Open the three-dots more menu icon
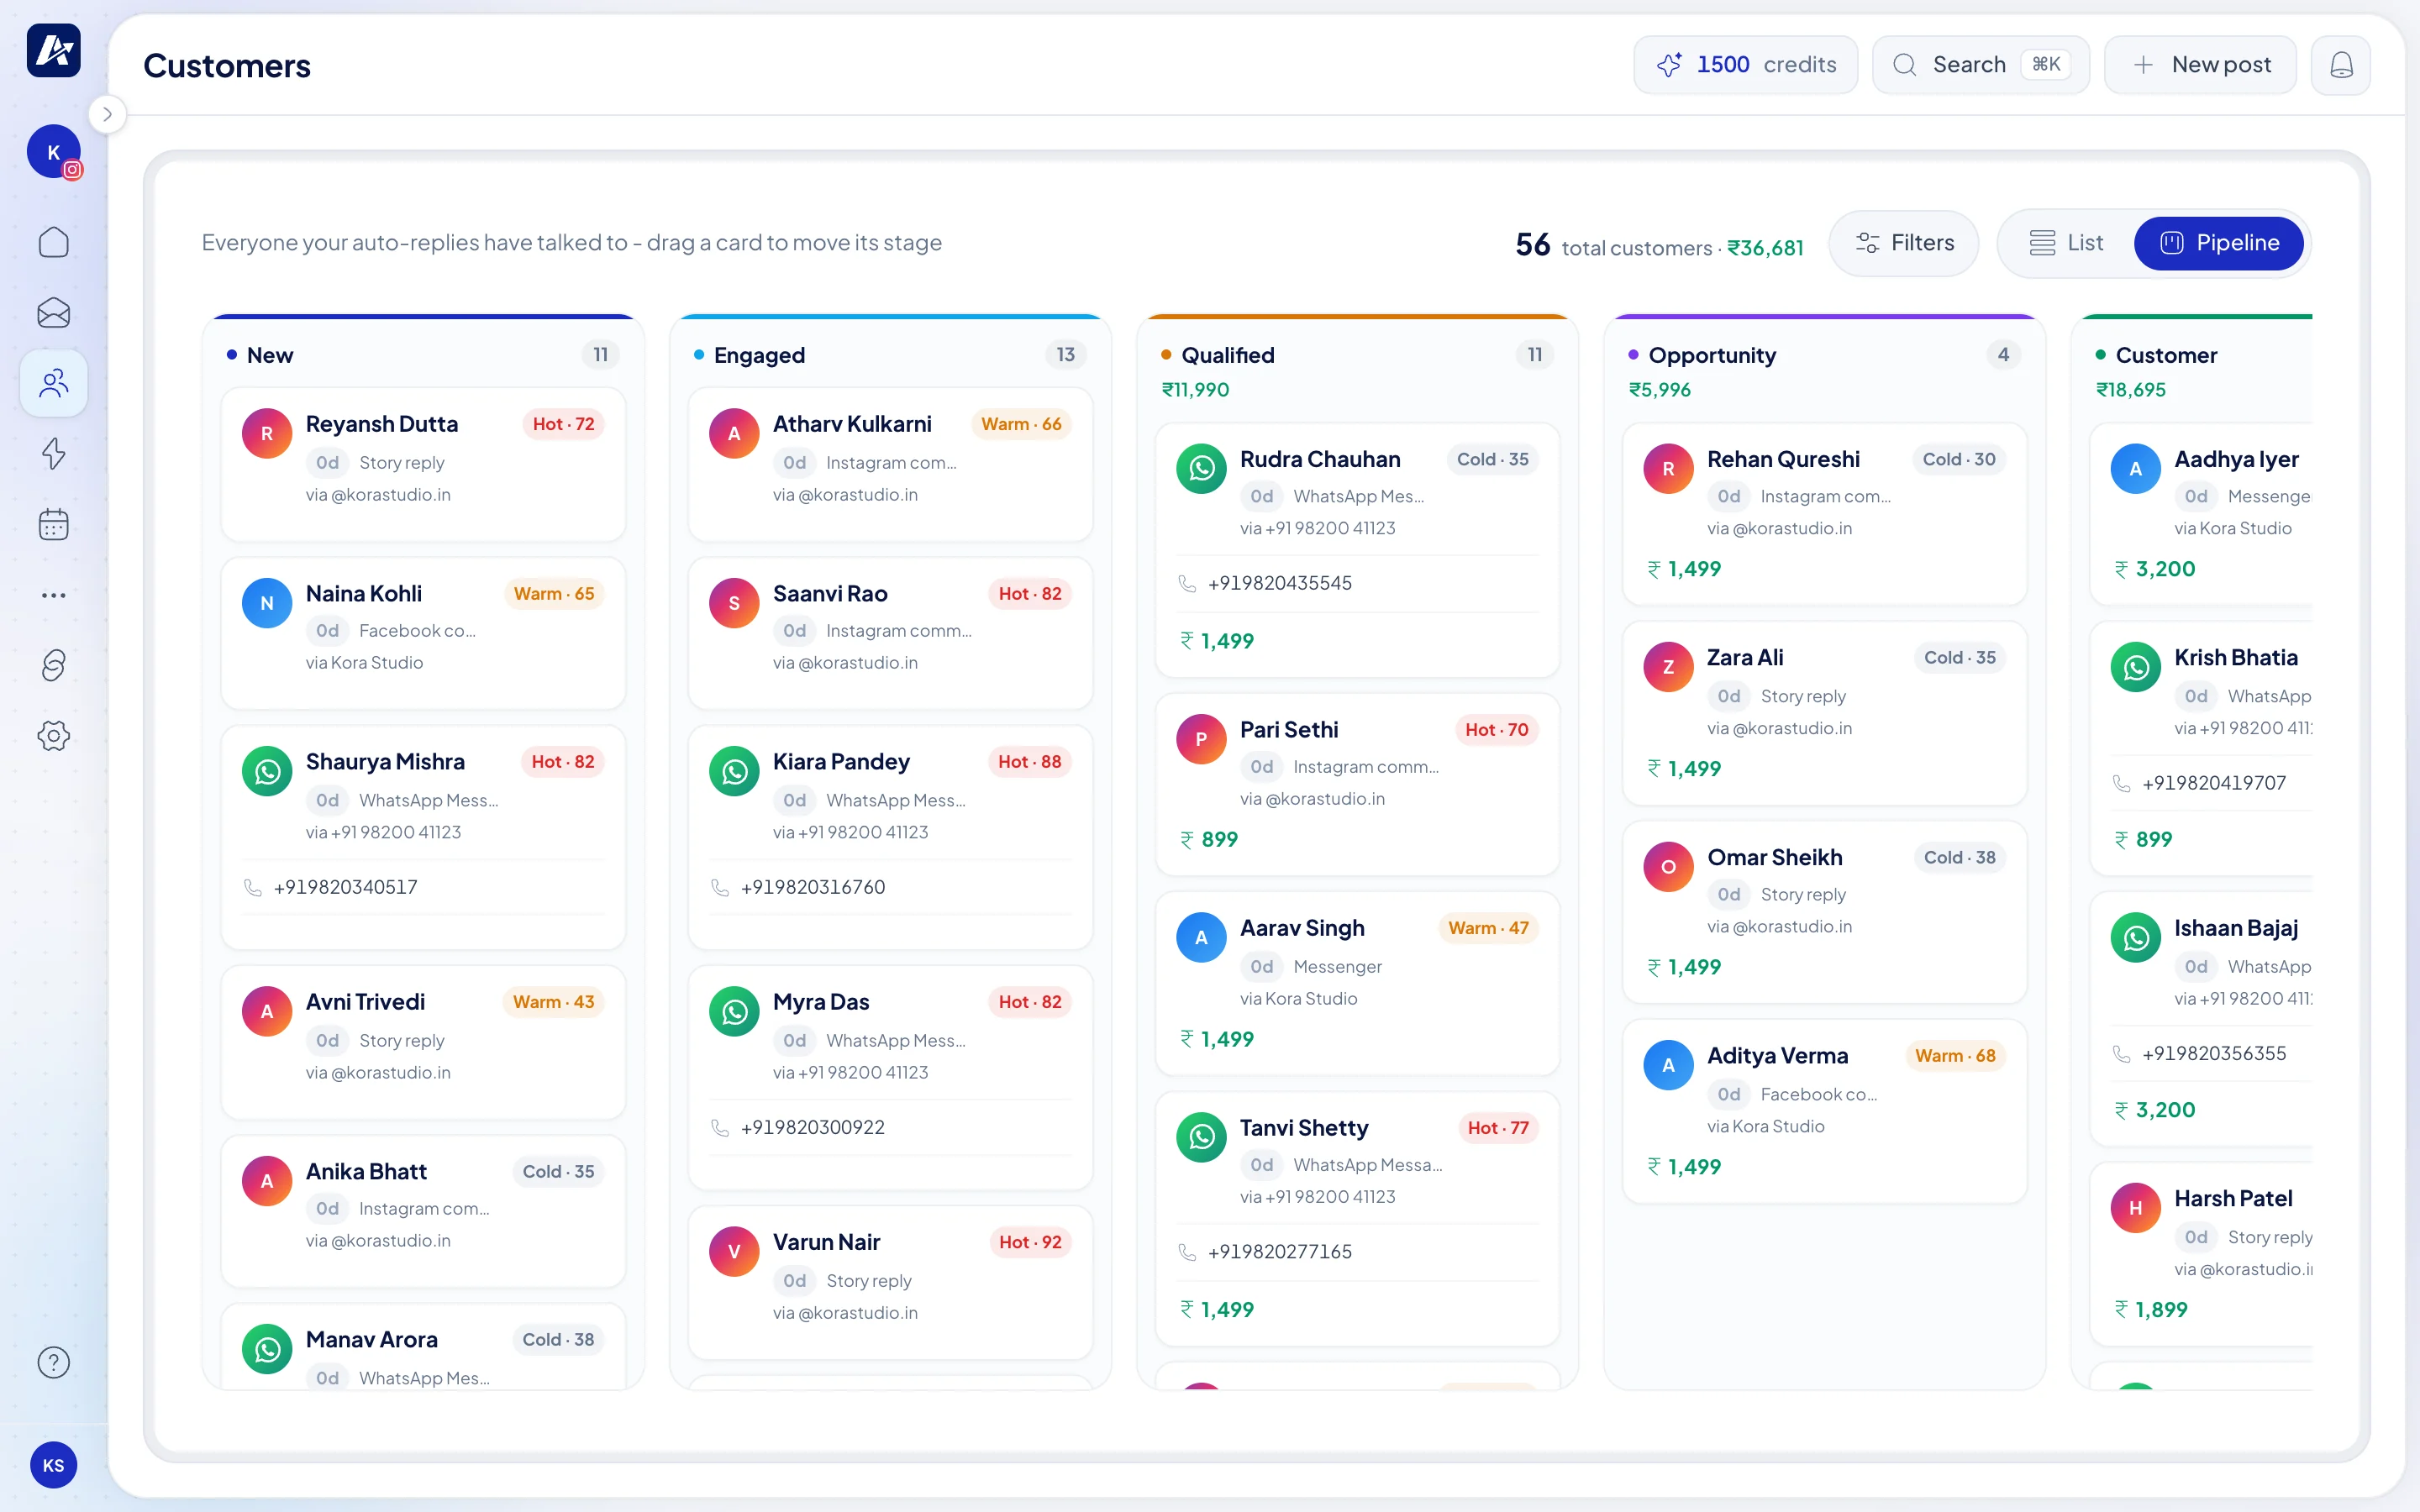 coord(53,595)
